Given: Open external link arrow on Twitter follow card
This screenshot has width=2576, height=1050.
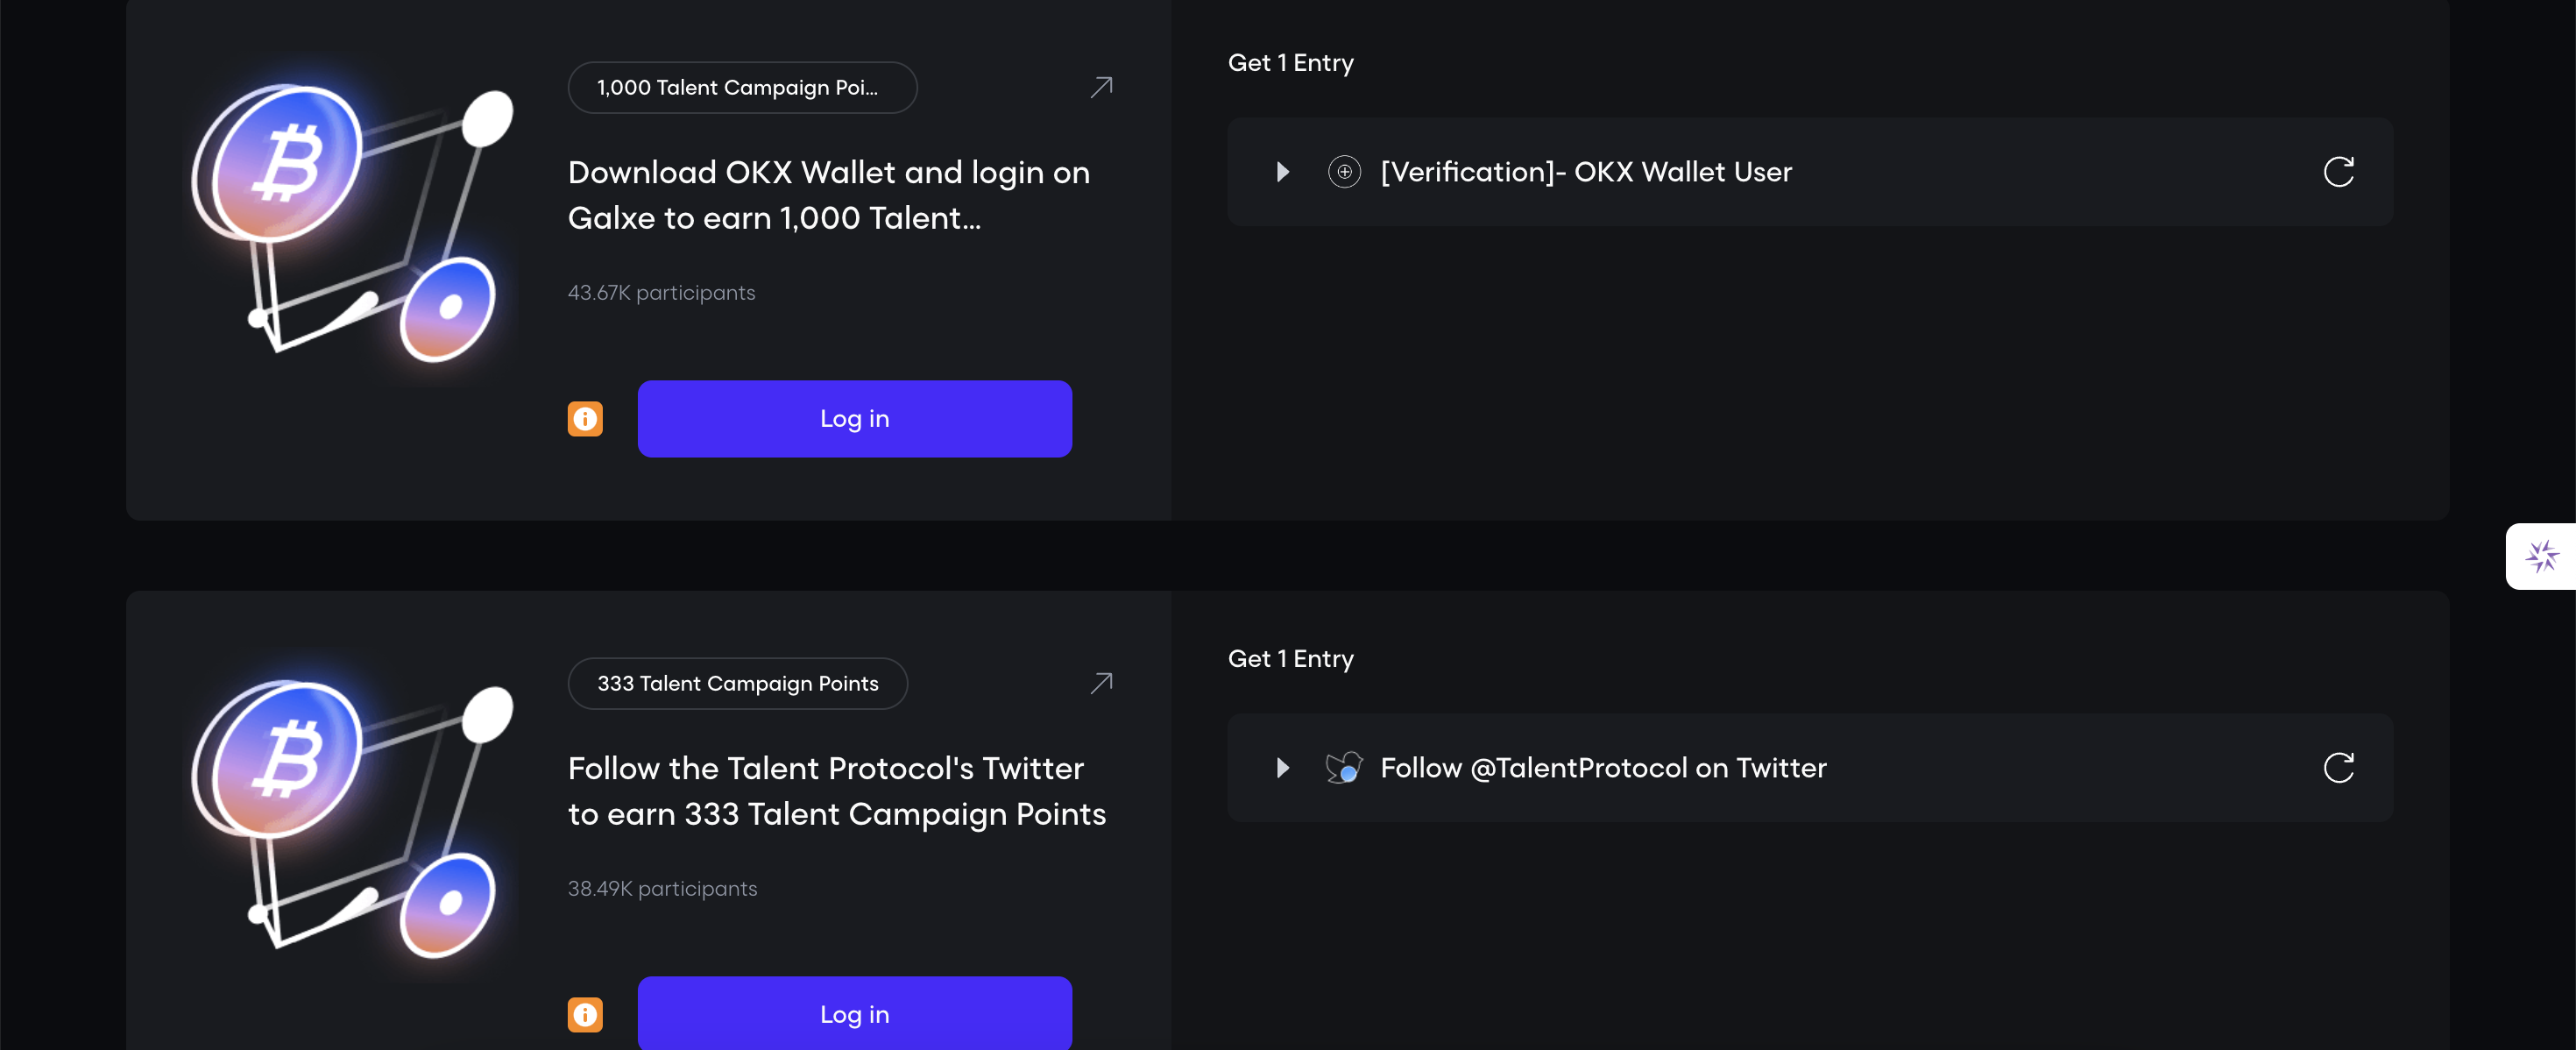Looking at the screenshot, I should [x=1101, y=683].
